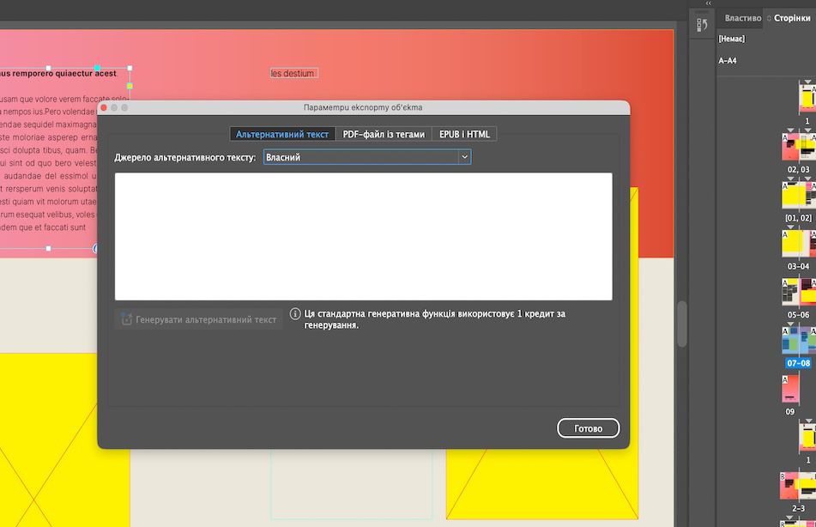The height and width of the screenshot is (527, 816).
Task: Click the sparkle icon on Генерувати альтернативний текст
Action: [x=126, y=319]
